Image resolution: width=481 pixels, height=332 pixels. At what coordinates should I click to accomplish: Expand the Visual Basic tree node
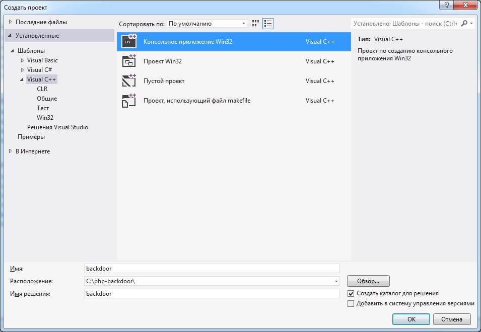[22, 60]
